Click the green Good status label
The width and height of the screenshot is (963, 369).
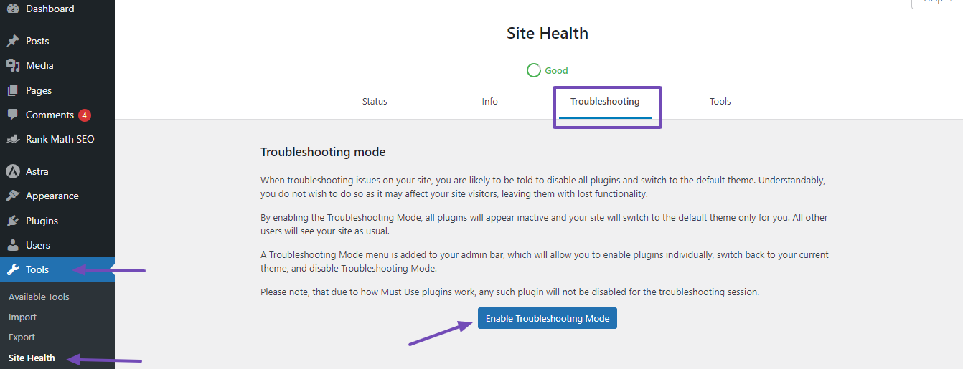[556, 70]
